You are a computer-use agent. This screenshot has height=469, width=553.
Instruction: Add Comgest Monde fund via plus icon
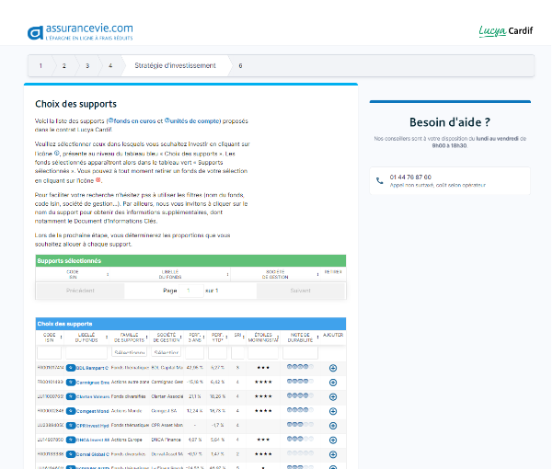click(333, 411)
